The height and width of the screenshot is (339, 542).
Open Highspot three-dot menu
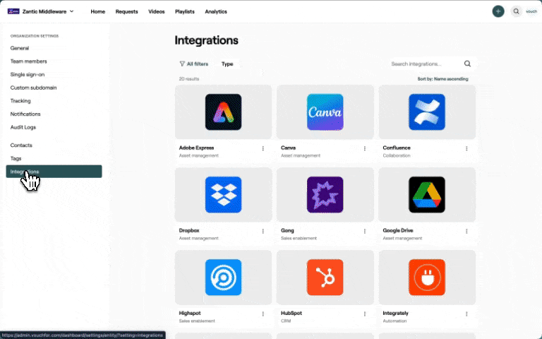[263, 314]
